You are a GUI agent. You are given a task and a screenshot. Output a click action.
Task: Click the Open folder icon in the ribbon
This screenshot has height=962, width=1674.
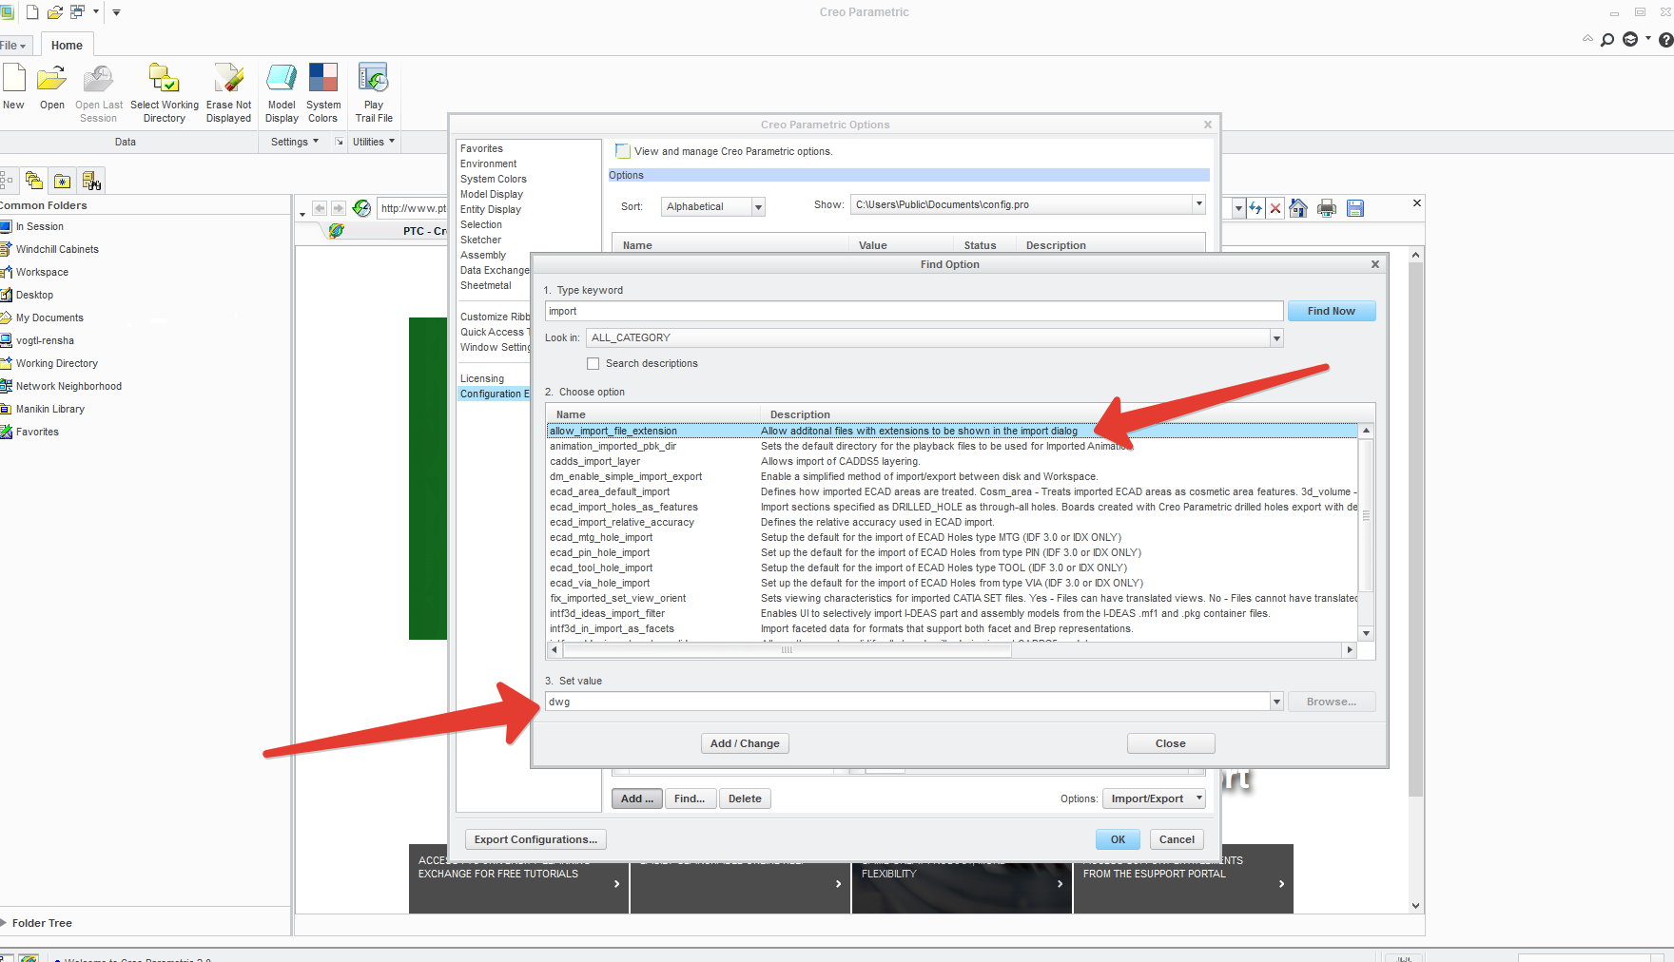coord(52,78)
